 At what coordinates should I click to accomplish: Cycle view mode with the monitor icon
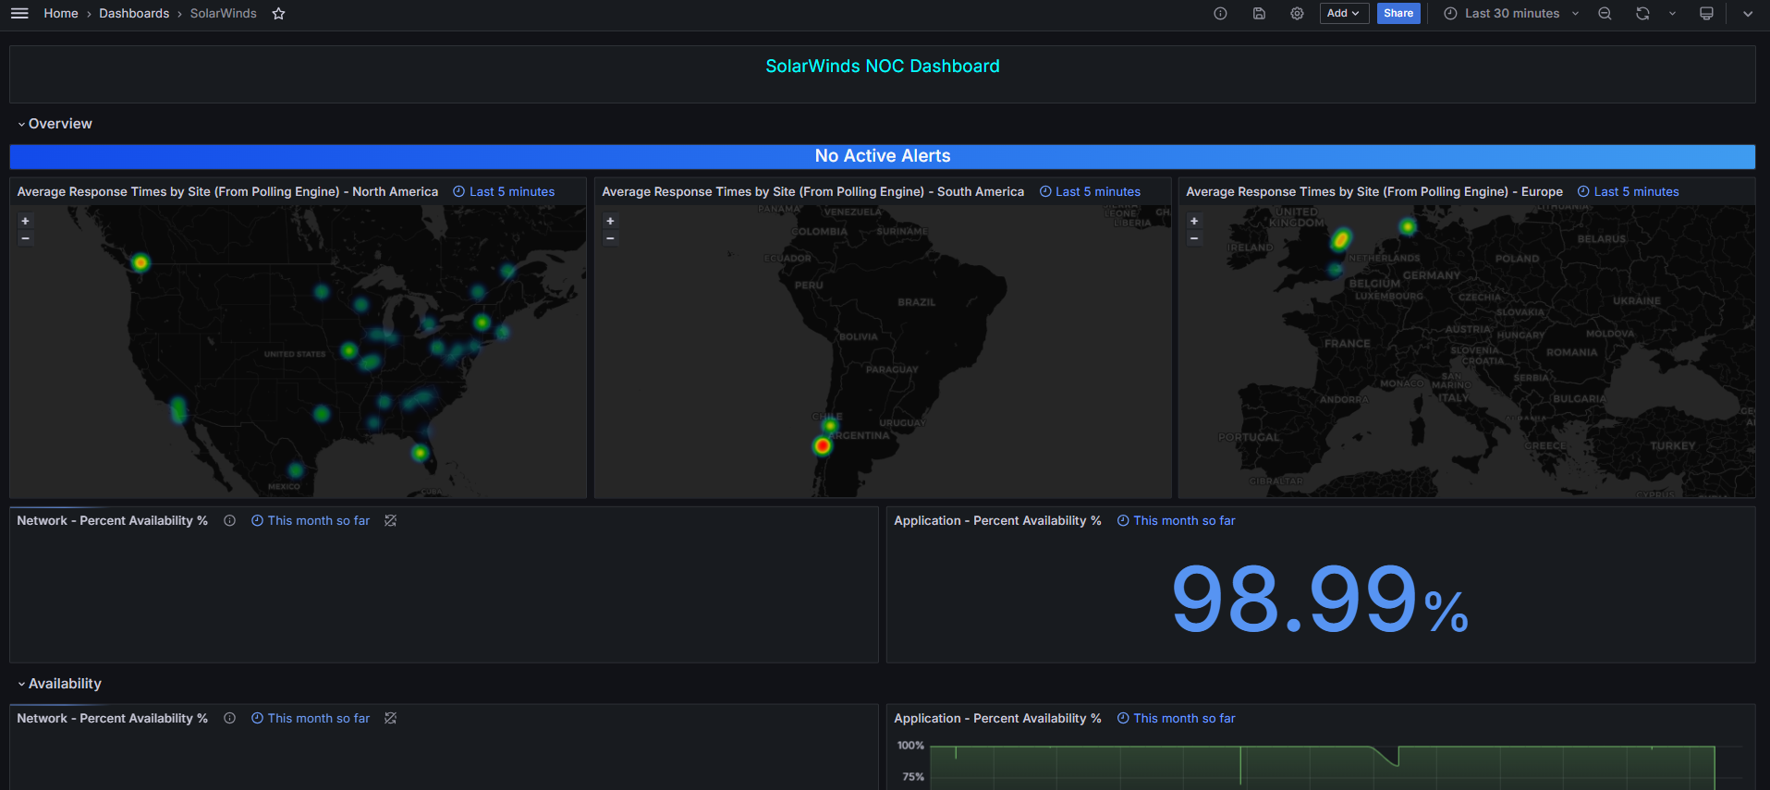1706,14
